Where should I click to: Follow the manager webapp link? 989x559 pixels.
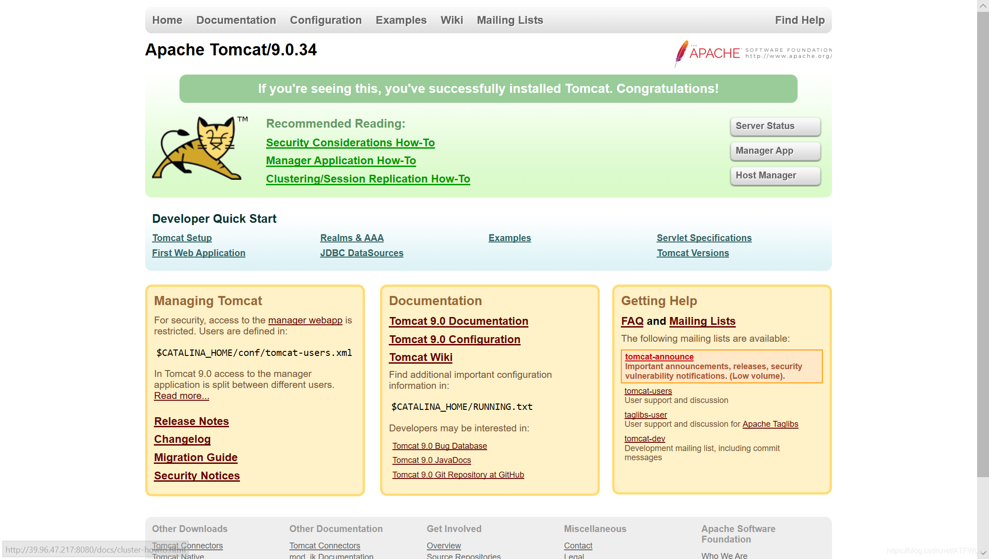pyautogui.click(x=305, y=320)
